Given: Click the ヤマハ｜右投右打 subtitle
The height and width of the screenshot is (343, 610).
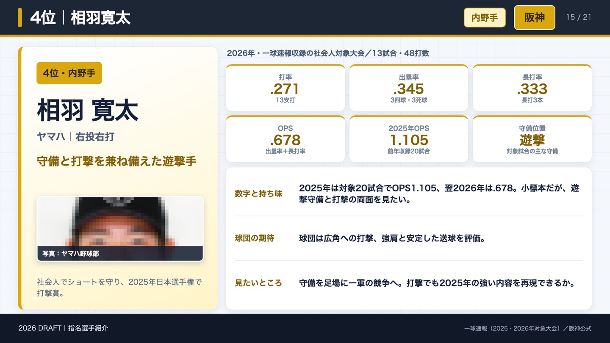Looking at the screenshot, I should pos(75,137).
